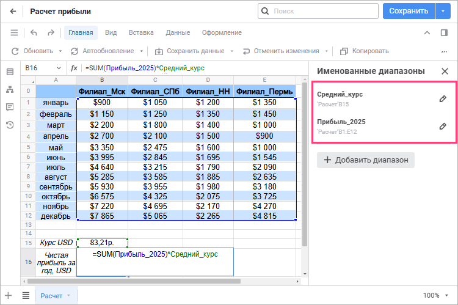Open the hamburger menu in the ribbon
Viewport: 458px width, 305px height.
(x=14, y=32)
